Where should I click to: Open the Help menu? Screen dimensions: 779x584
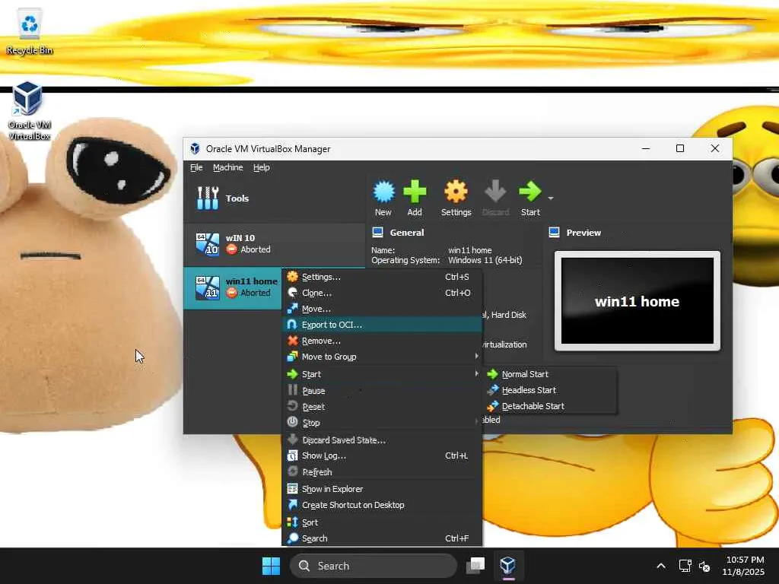(262, 167)
